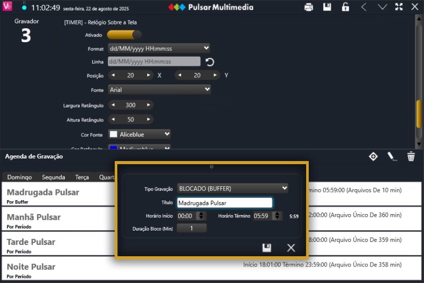
Task: Select the Domingo tab
Action: [20, 177]
